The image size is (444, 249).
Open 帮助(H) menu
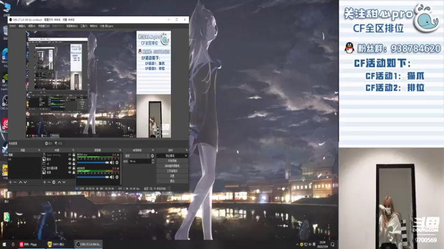[93, 26]
